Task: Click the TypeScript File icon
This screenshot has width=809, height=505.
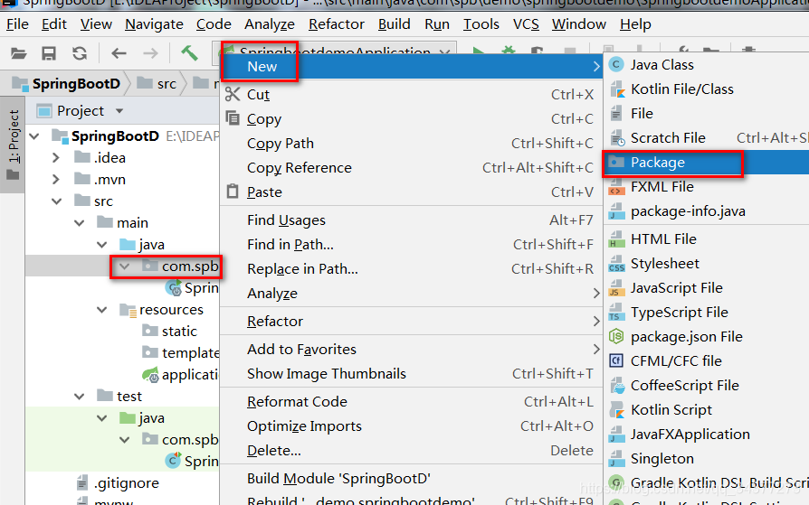Action: [616, 313]
